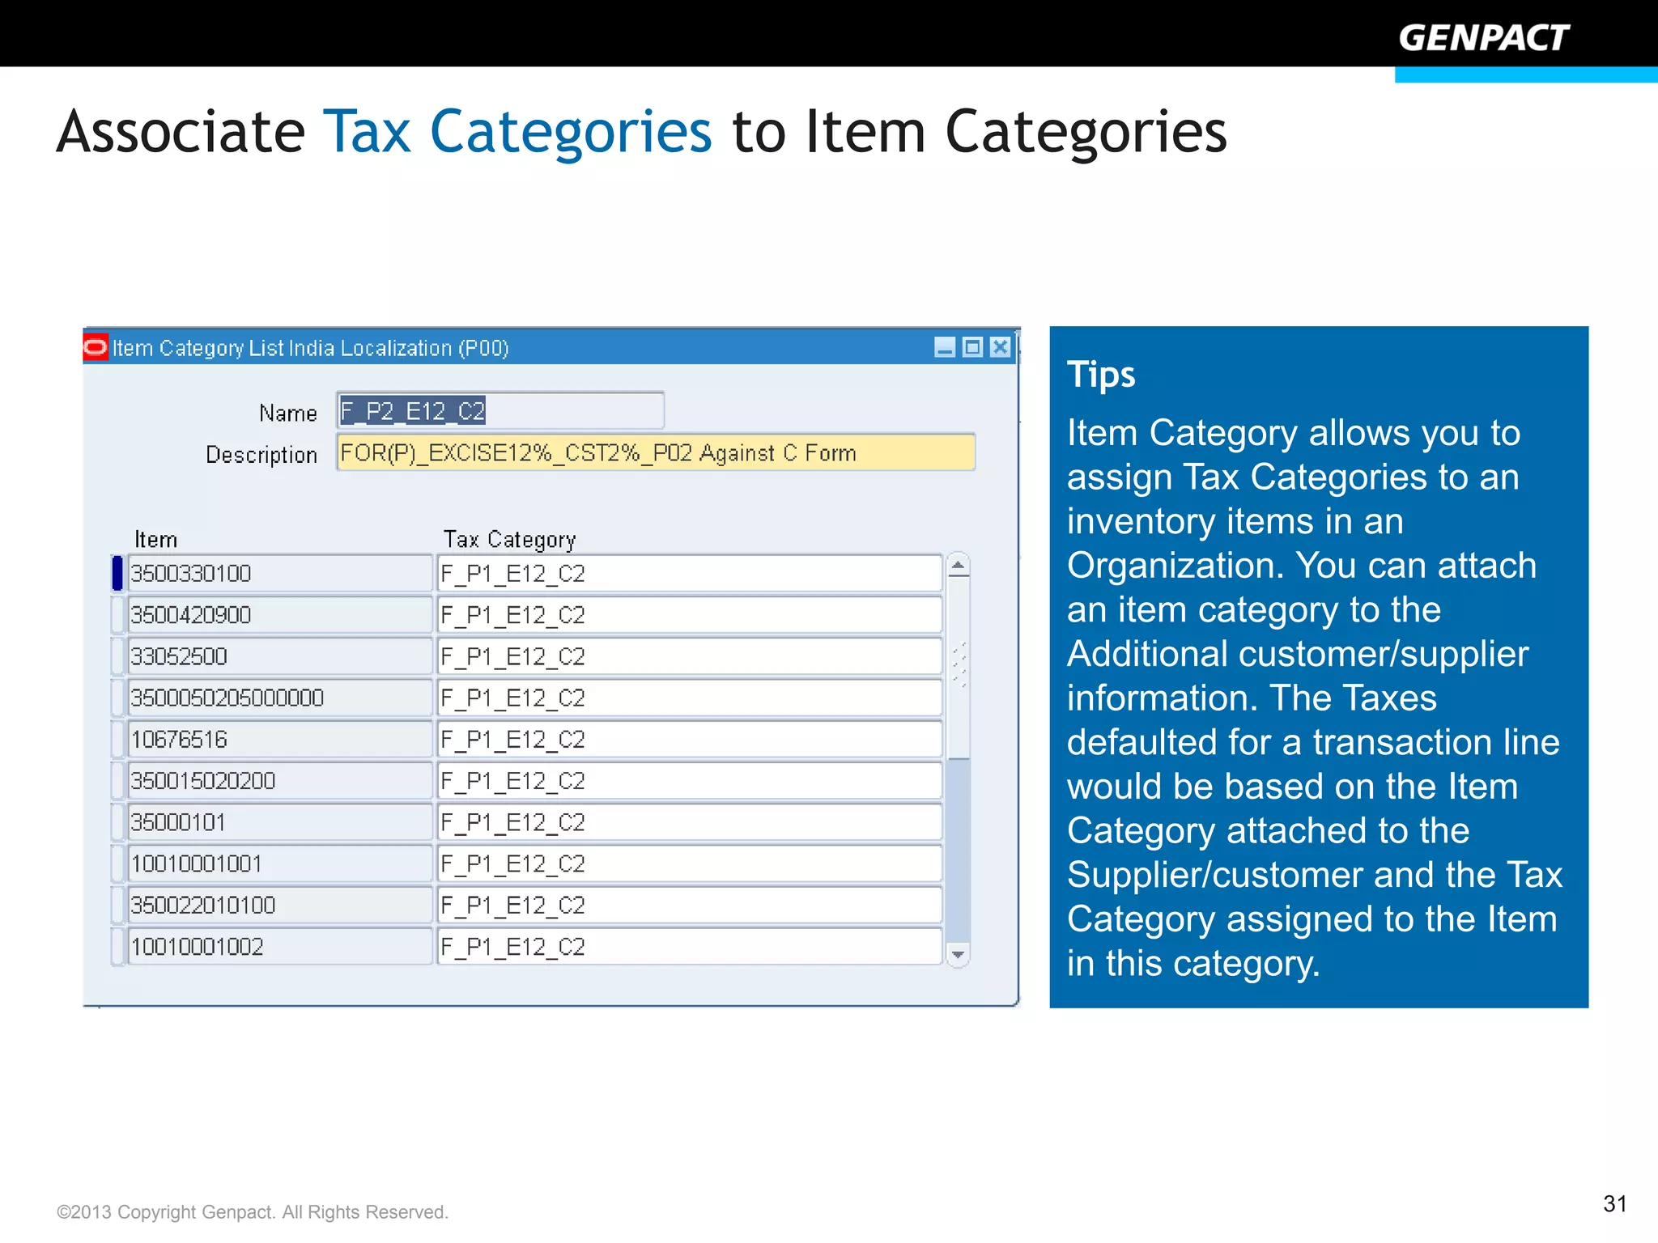Close the Item Category List window
1658x1243 pixels.
click(x=1001, y=348)
